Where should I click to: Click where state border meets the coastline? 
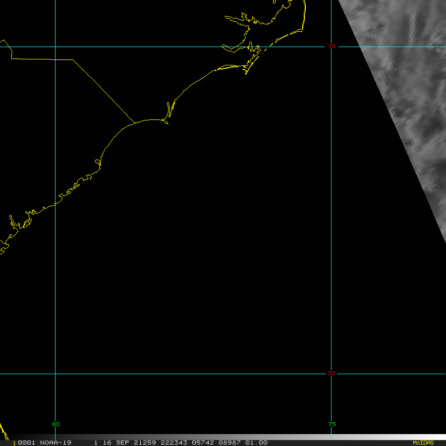(135, 122)
